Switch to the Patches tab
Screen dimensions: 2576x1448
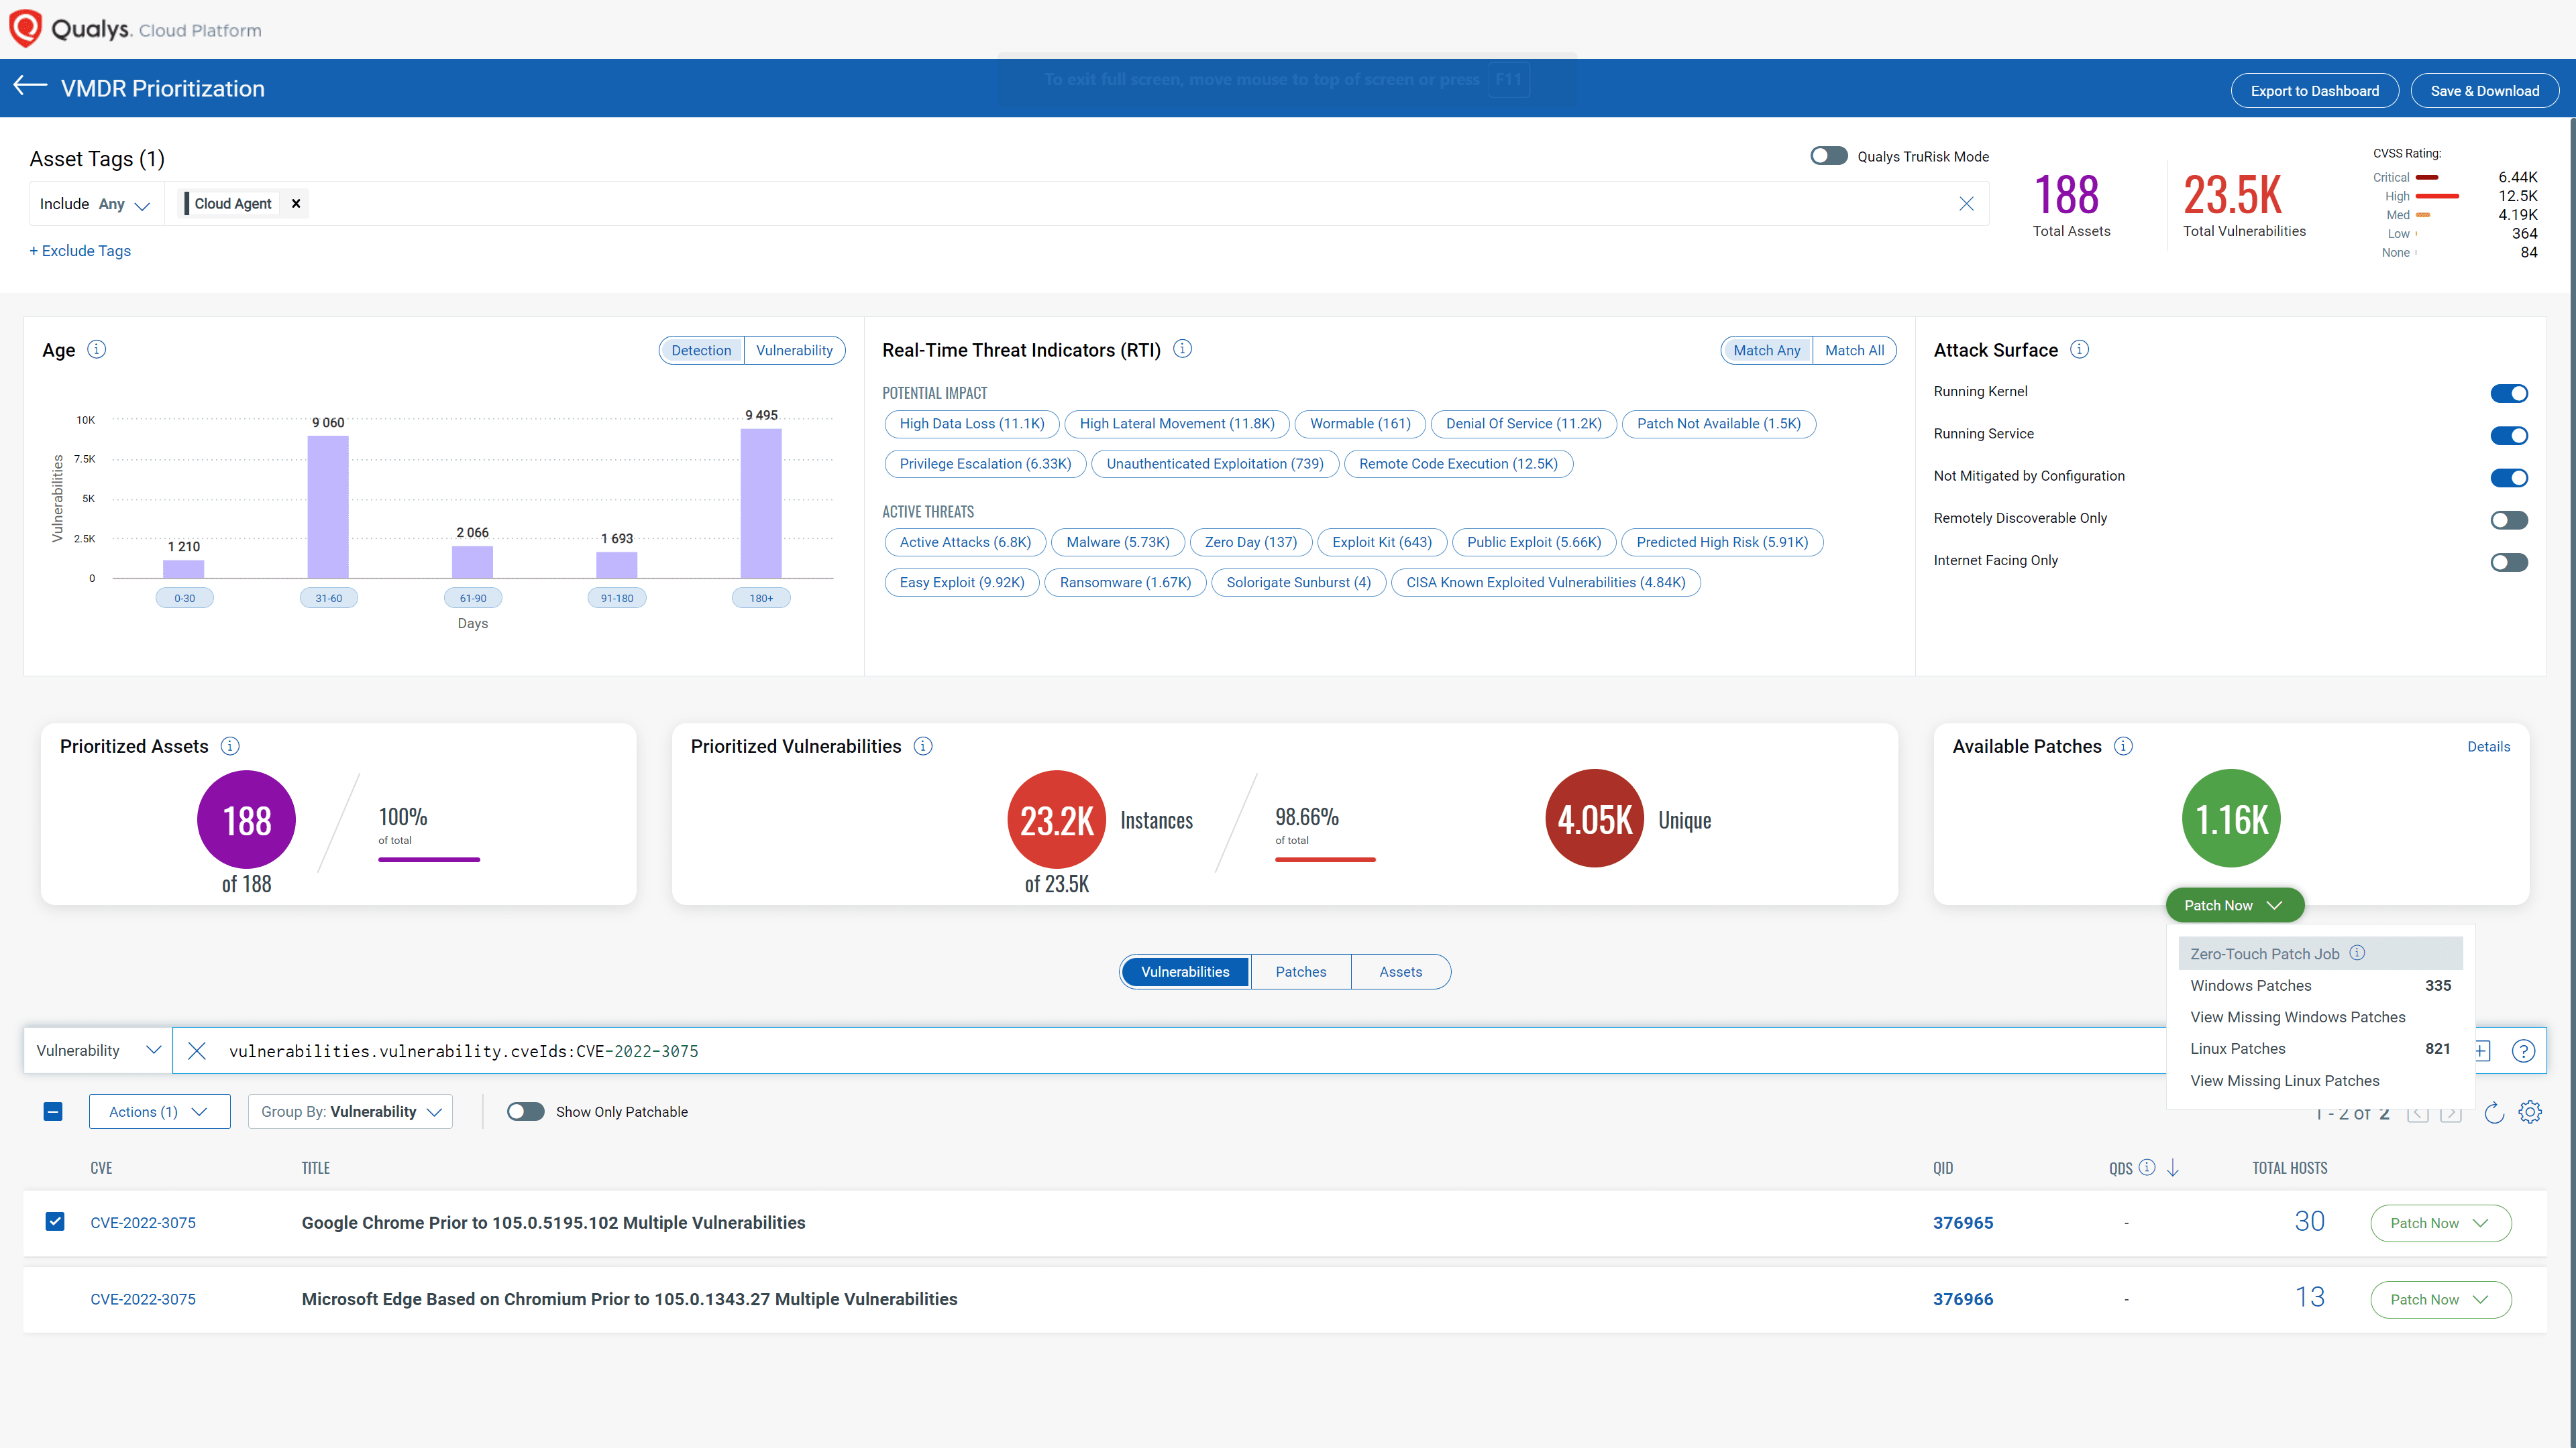point(1301,971)
